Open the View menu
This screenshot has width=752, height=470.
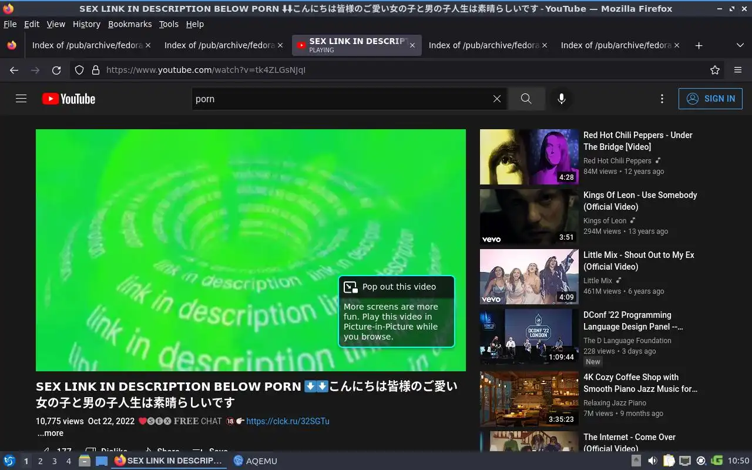[56, 24]
